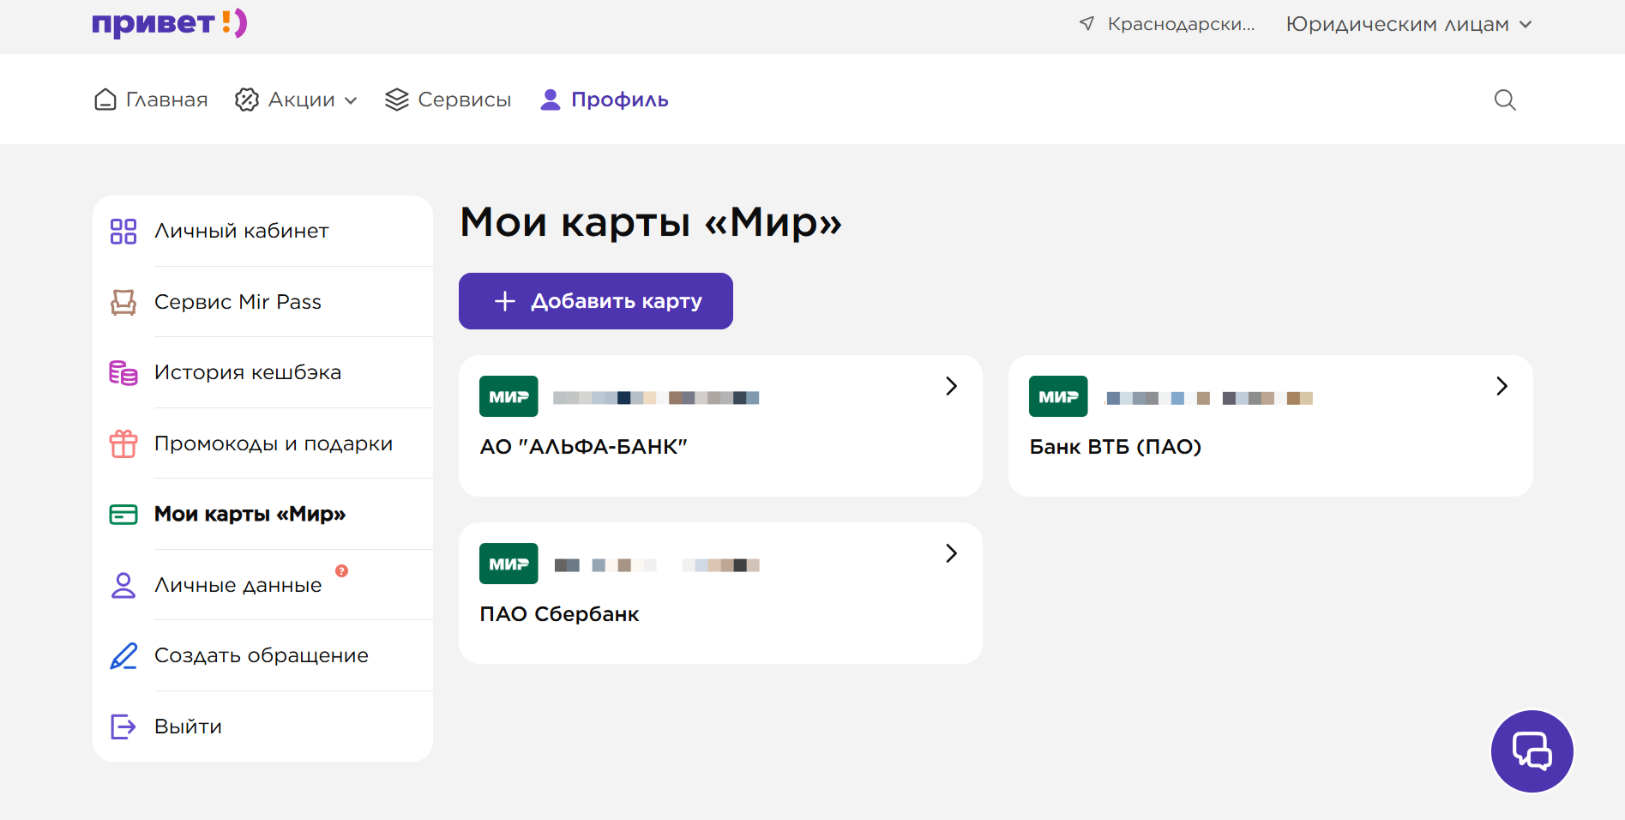Click the logout icon beside Выйти
Viewport: 1625px width, 820px height.
[x=123, y=727]
